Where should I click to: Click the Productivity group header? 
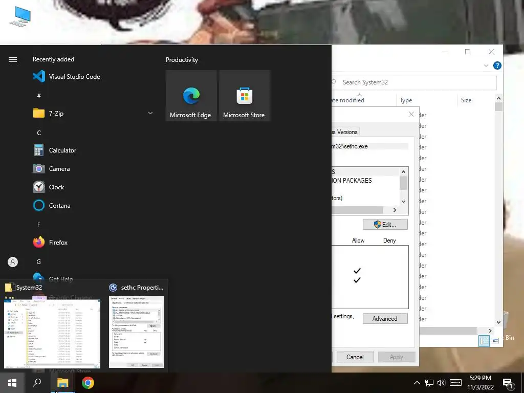coord(182,60)
